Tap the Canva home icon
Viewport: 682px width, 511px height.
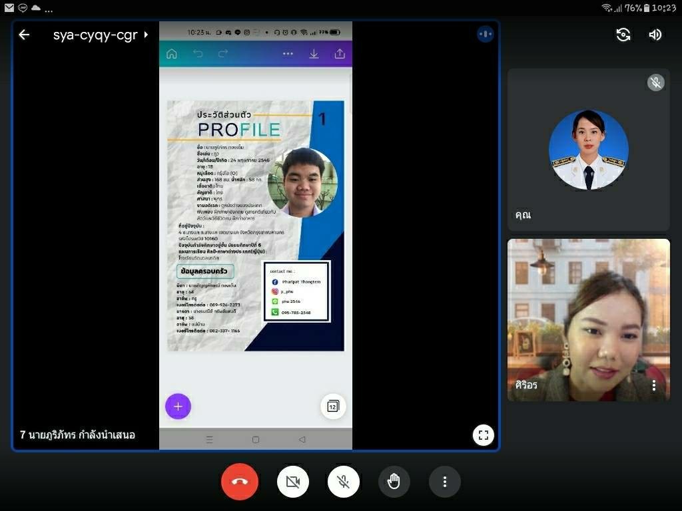point(172,54)
